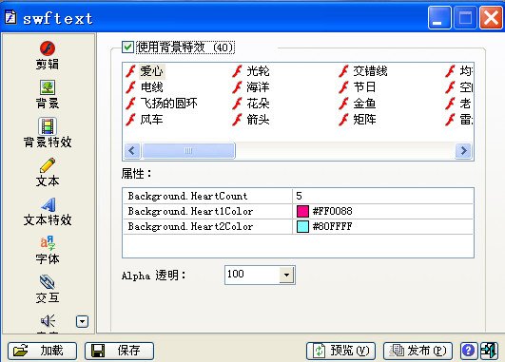Viewport: 505px width, 362px height.
Task: Select the 飞扬的圆环 background effect
Action: (168, 104)
